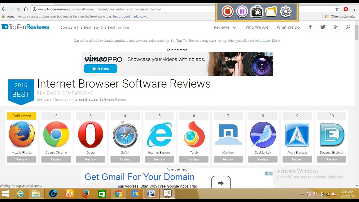Open the Google Plus social icon
The width and height of the screenshot is (359, 202).
tap(335, 27)
